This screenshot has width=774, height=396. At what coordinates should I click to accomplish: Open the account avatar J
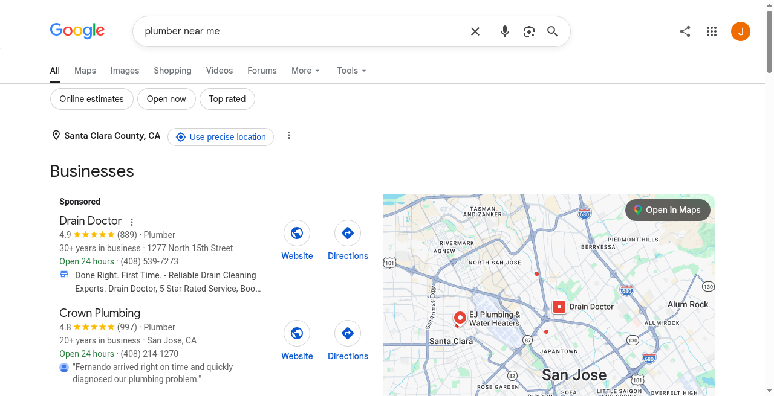(x=741, y=31)
